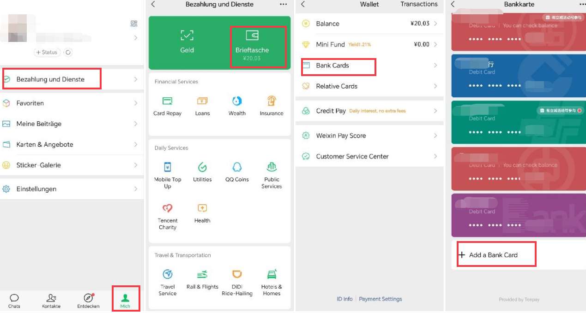The width and height of the screenshot is (586, 313).
Task: Open Karten & Angebote entry
Action: pyautogui.click(x=72, y=144)
